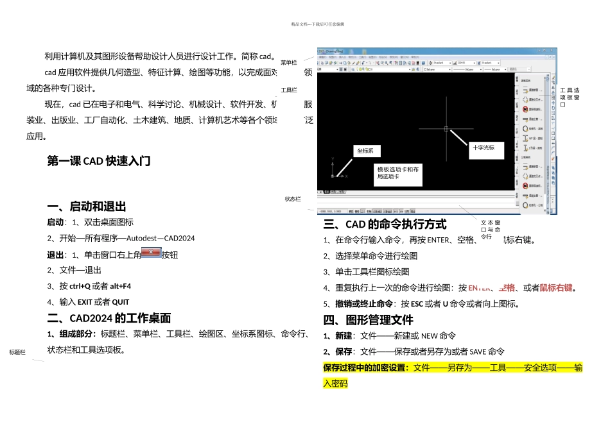Expand the ISO-25 dimension style dropdown
Screen dimensions: 610x431
pyautogui.click(x=475, y=63)
